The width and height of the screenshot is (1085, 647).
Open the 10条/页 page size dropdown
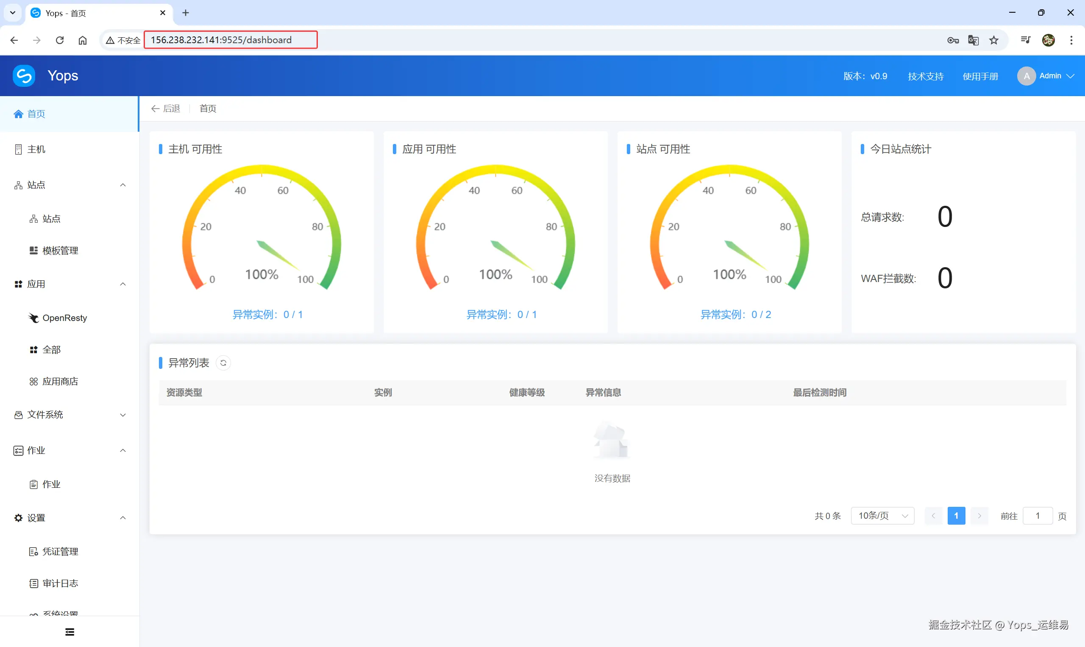coord(882,515)
